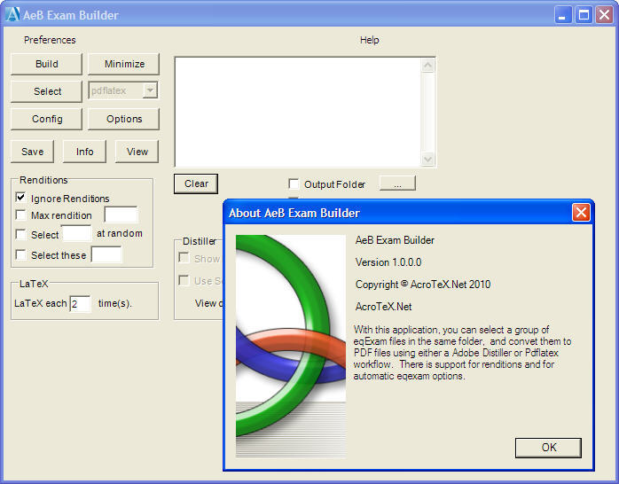
Task: Check the Output Folder checkbox
Action: (x=294, y=184)
